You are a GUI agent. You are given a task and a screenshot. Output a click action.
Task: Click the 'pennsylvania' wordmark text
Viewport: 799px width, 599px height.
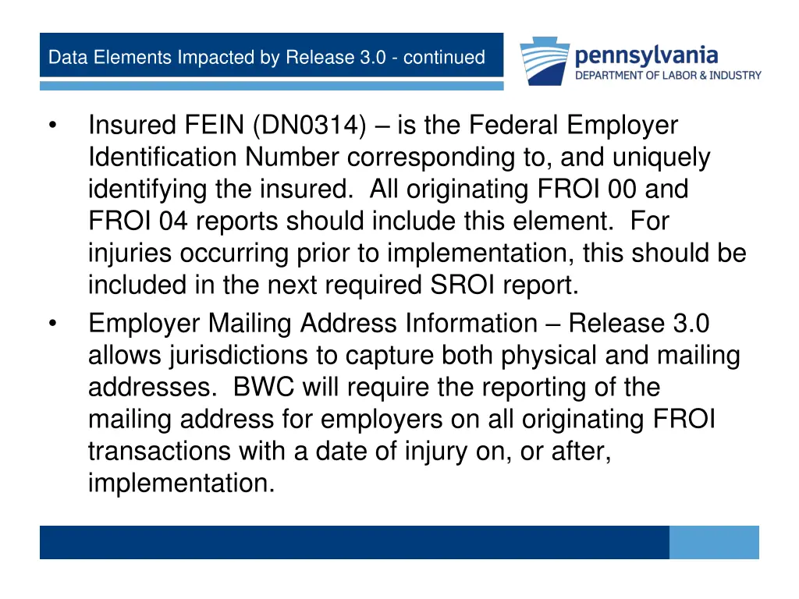coord(647,55)
